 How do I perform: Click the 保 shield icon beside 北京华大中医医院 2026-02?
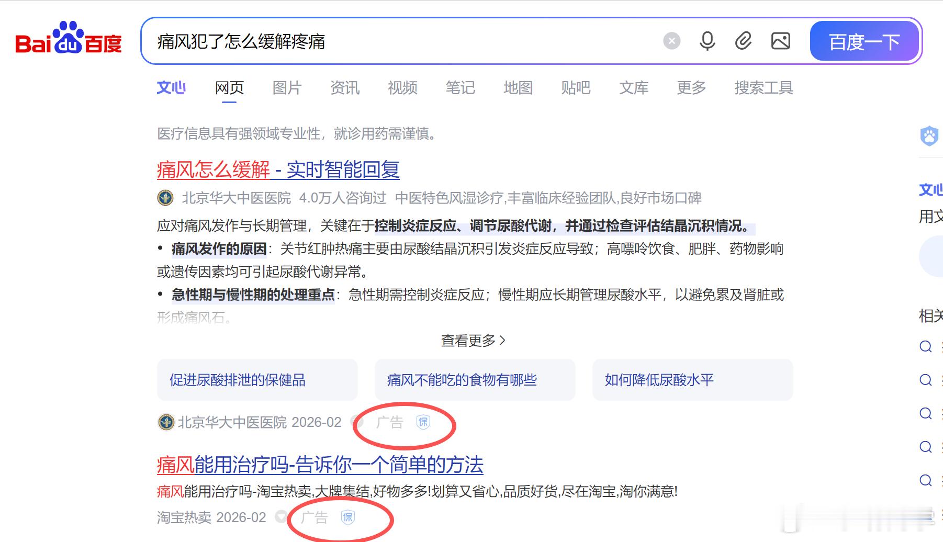coord(423,422)
